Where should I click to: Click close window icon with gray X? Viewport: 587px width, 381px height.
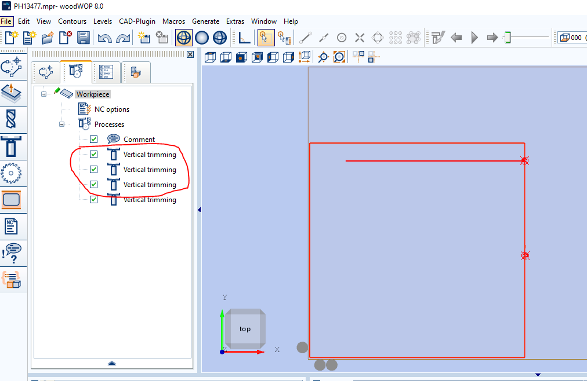pyautogui.click(x=162, y=38)
